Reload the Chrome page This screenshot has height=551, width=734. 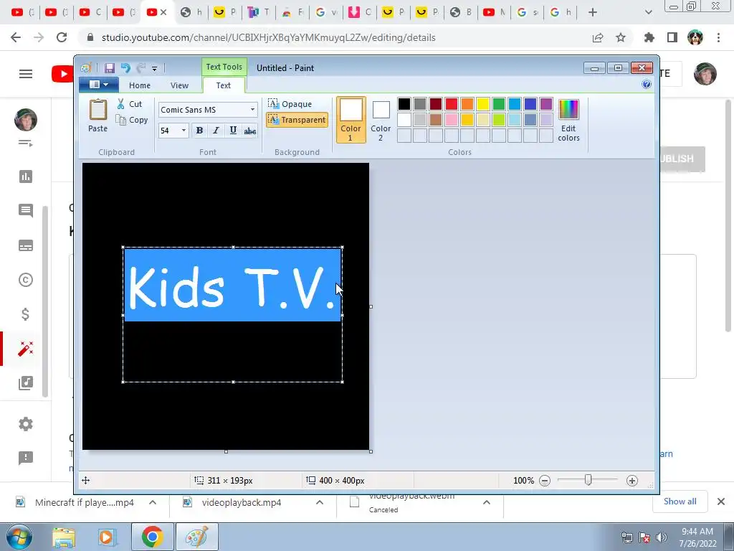pyautogui.click(x=62, y=37)
